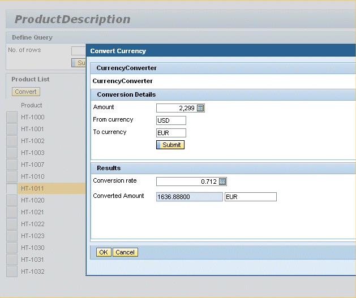The width and height of the screenshot is (356, 298).
Task: Click the Convert button in Product List
Action: point(26,92)
